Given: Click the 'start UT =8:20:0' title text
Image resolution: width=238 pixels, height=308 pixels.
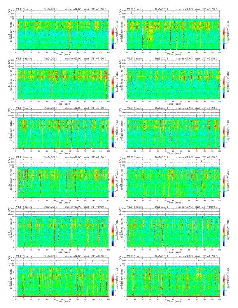Looking at the screenshot, I should (95, 108).
